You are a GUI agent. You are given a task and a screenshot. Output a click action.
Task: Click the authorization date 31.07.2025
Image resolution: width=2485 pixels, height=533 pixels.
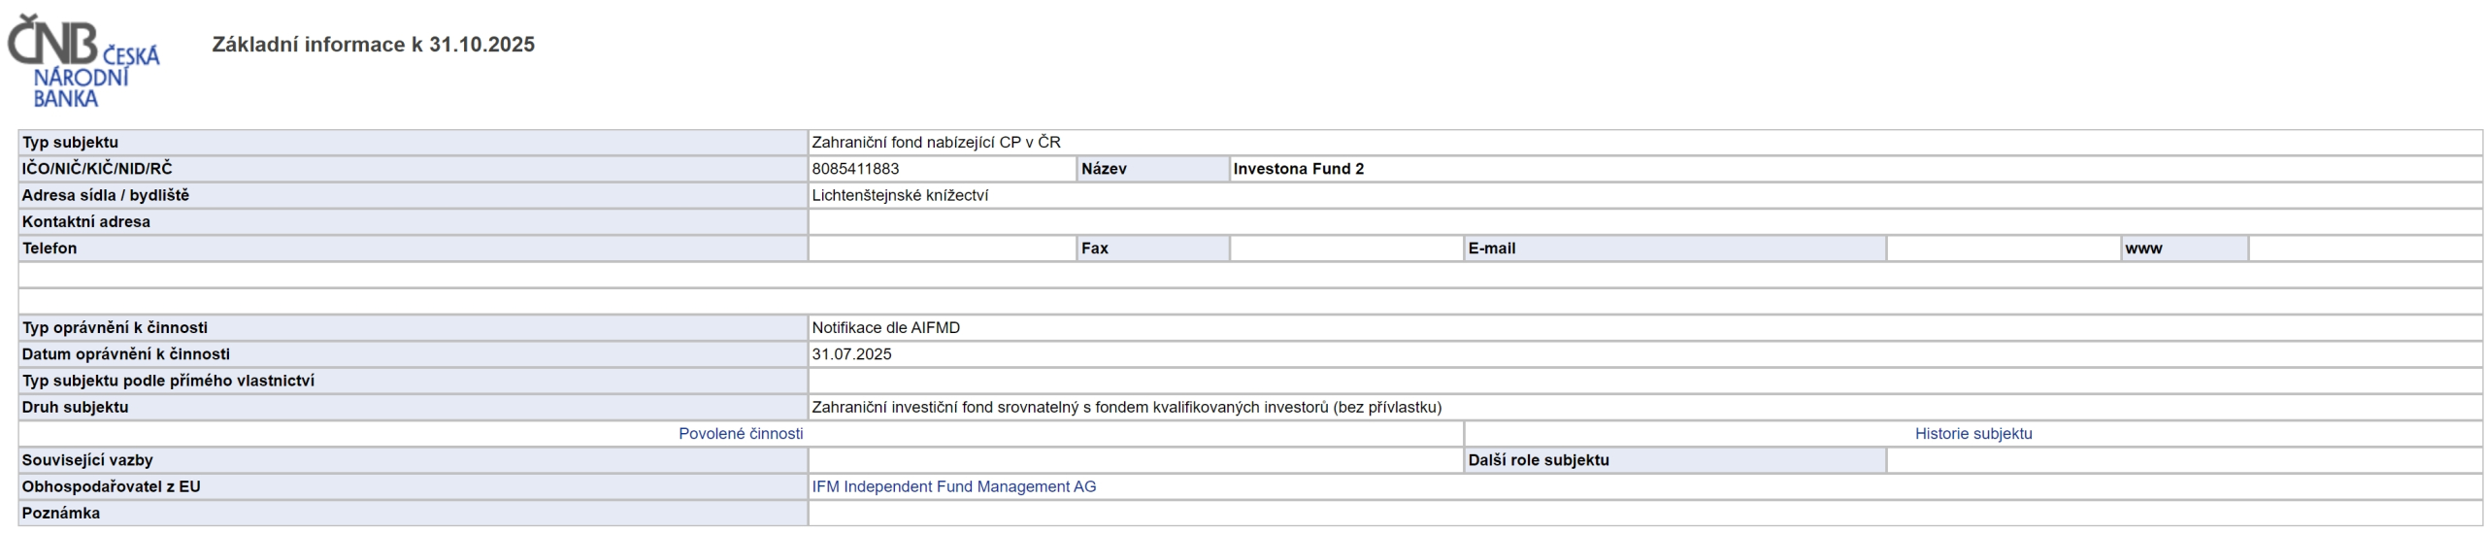[851, 354]
